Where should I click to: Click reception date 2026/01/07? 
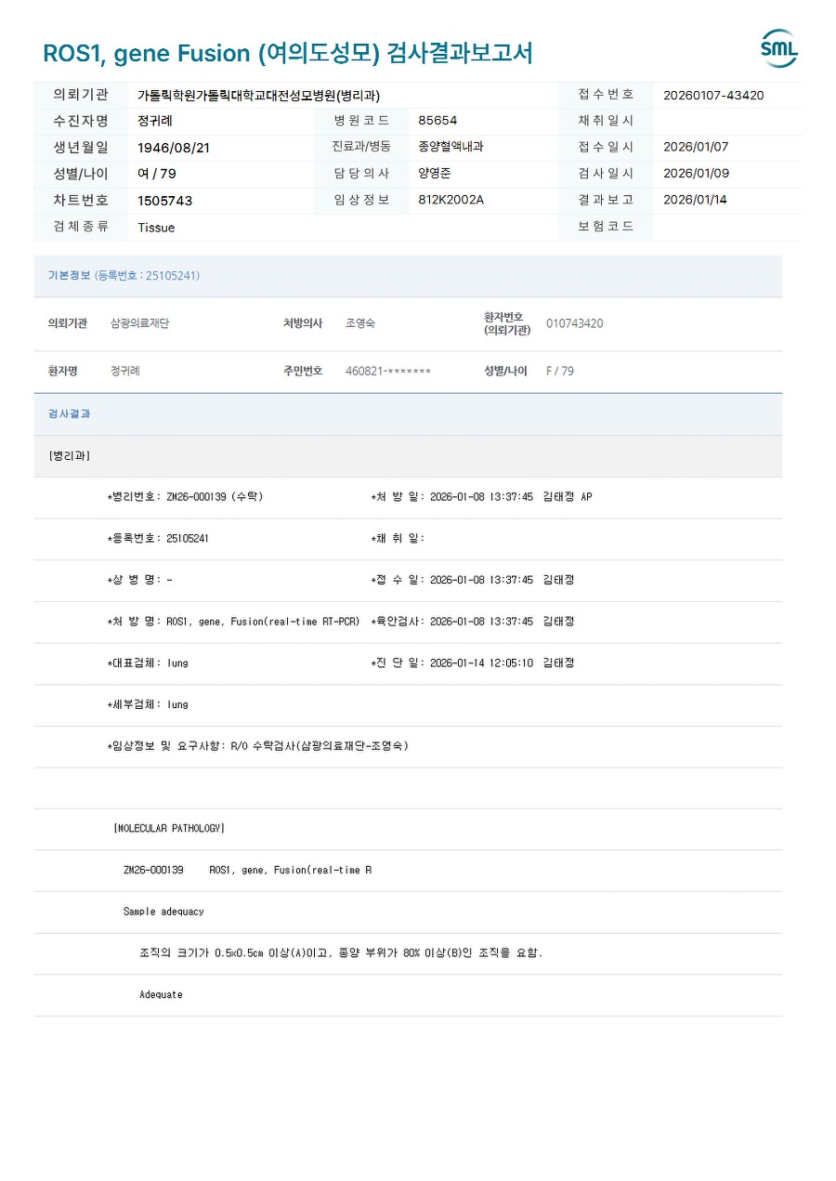[x=696, y=147]
